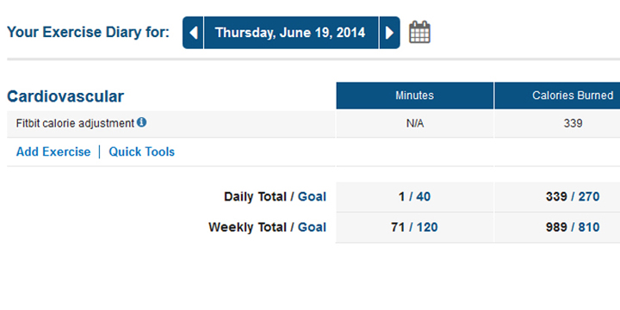
Task: Click the Fitbit calorie adjustment row label
Action: click(75, 123)
